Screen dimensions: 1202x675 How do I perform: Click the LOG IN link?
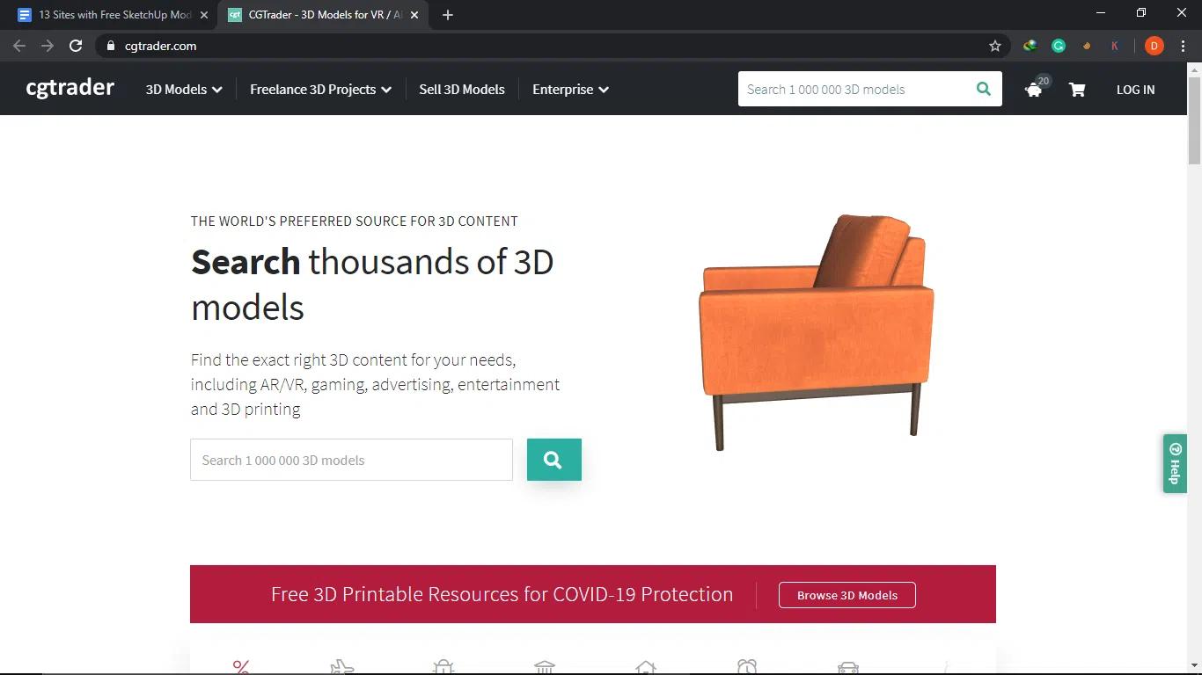(1134, 89)
